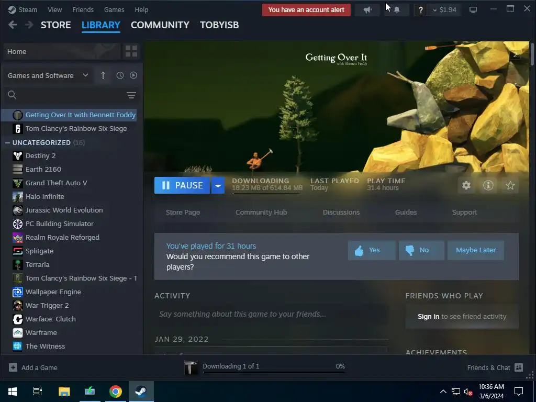Show hidden system tray icons
536x402 pixels.
click(x=443, y=392)
